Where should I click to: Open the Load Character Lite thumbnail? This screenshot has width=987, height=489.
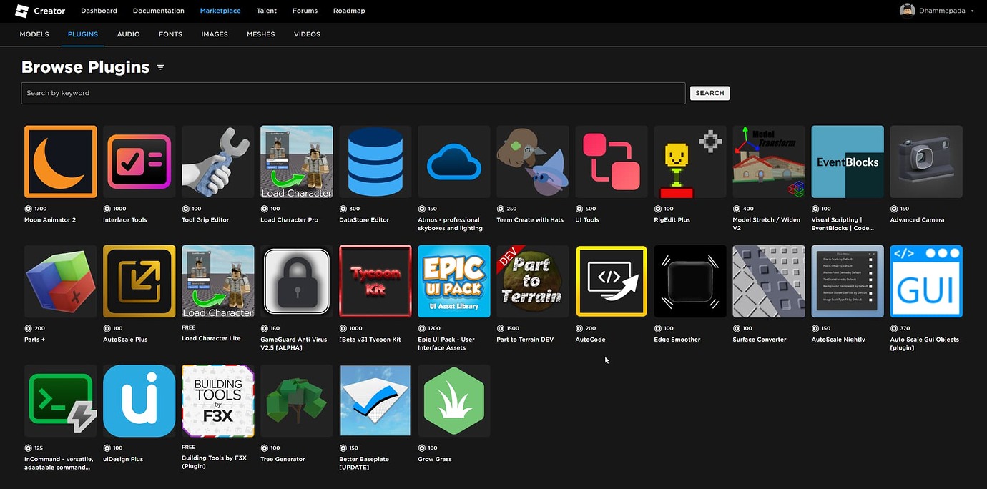(x=218, y=281)
